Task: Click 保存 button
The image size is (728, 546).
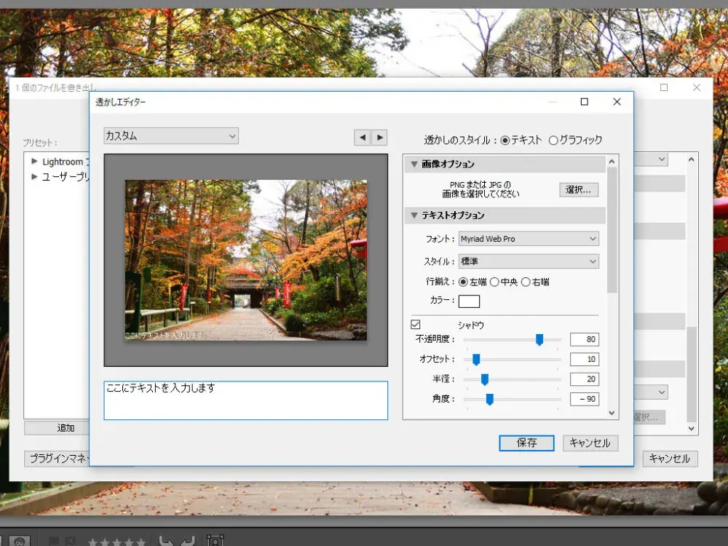Action: (526, 443)
